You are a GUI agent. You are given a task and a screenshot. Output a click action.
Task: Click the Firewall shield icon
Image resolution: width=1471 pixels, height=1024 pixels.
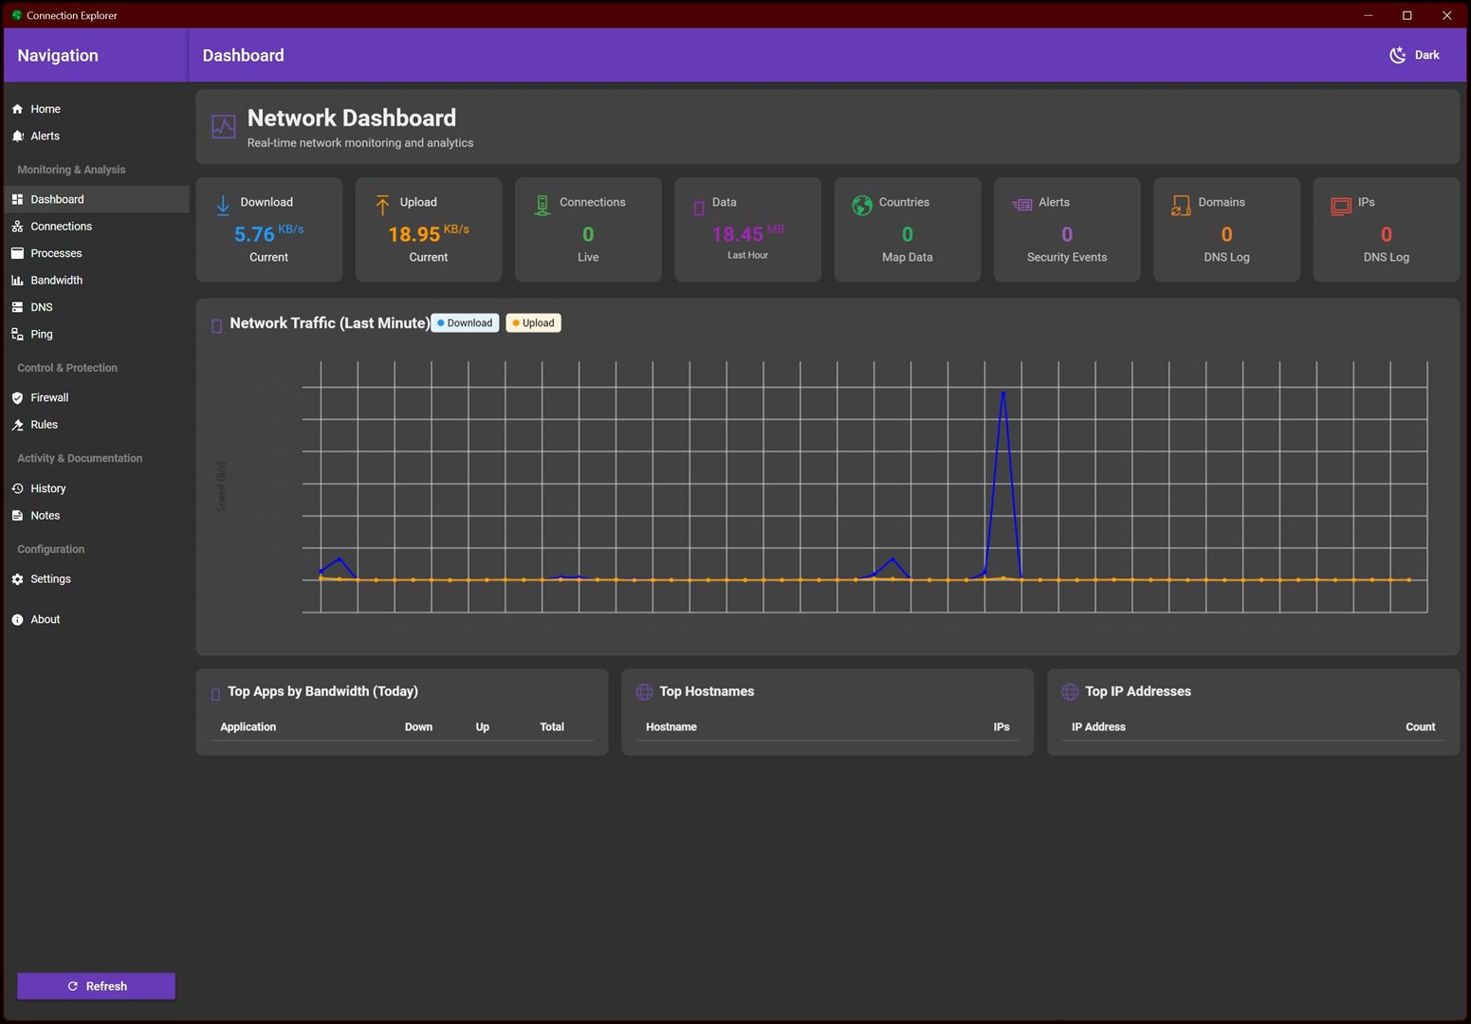[x=17, y=398]
